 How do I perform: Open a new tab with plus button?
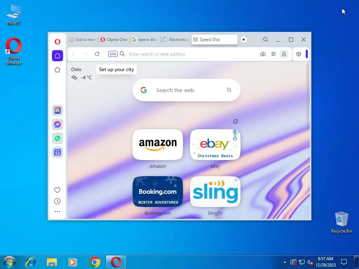(x=244, y=40)
